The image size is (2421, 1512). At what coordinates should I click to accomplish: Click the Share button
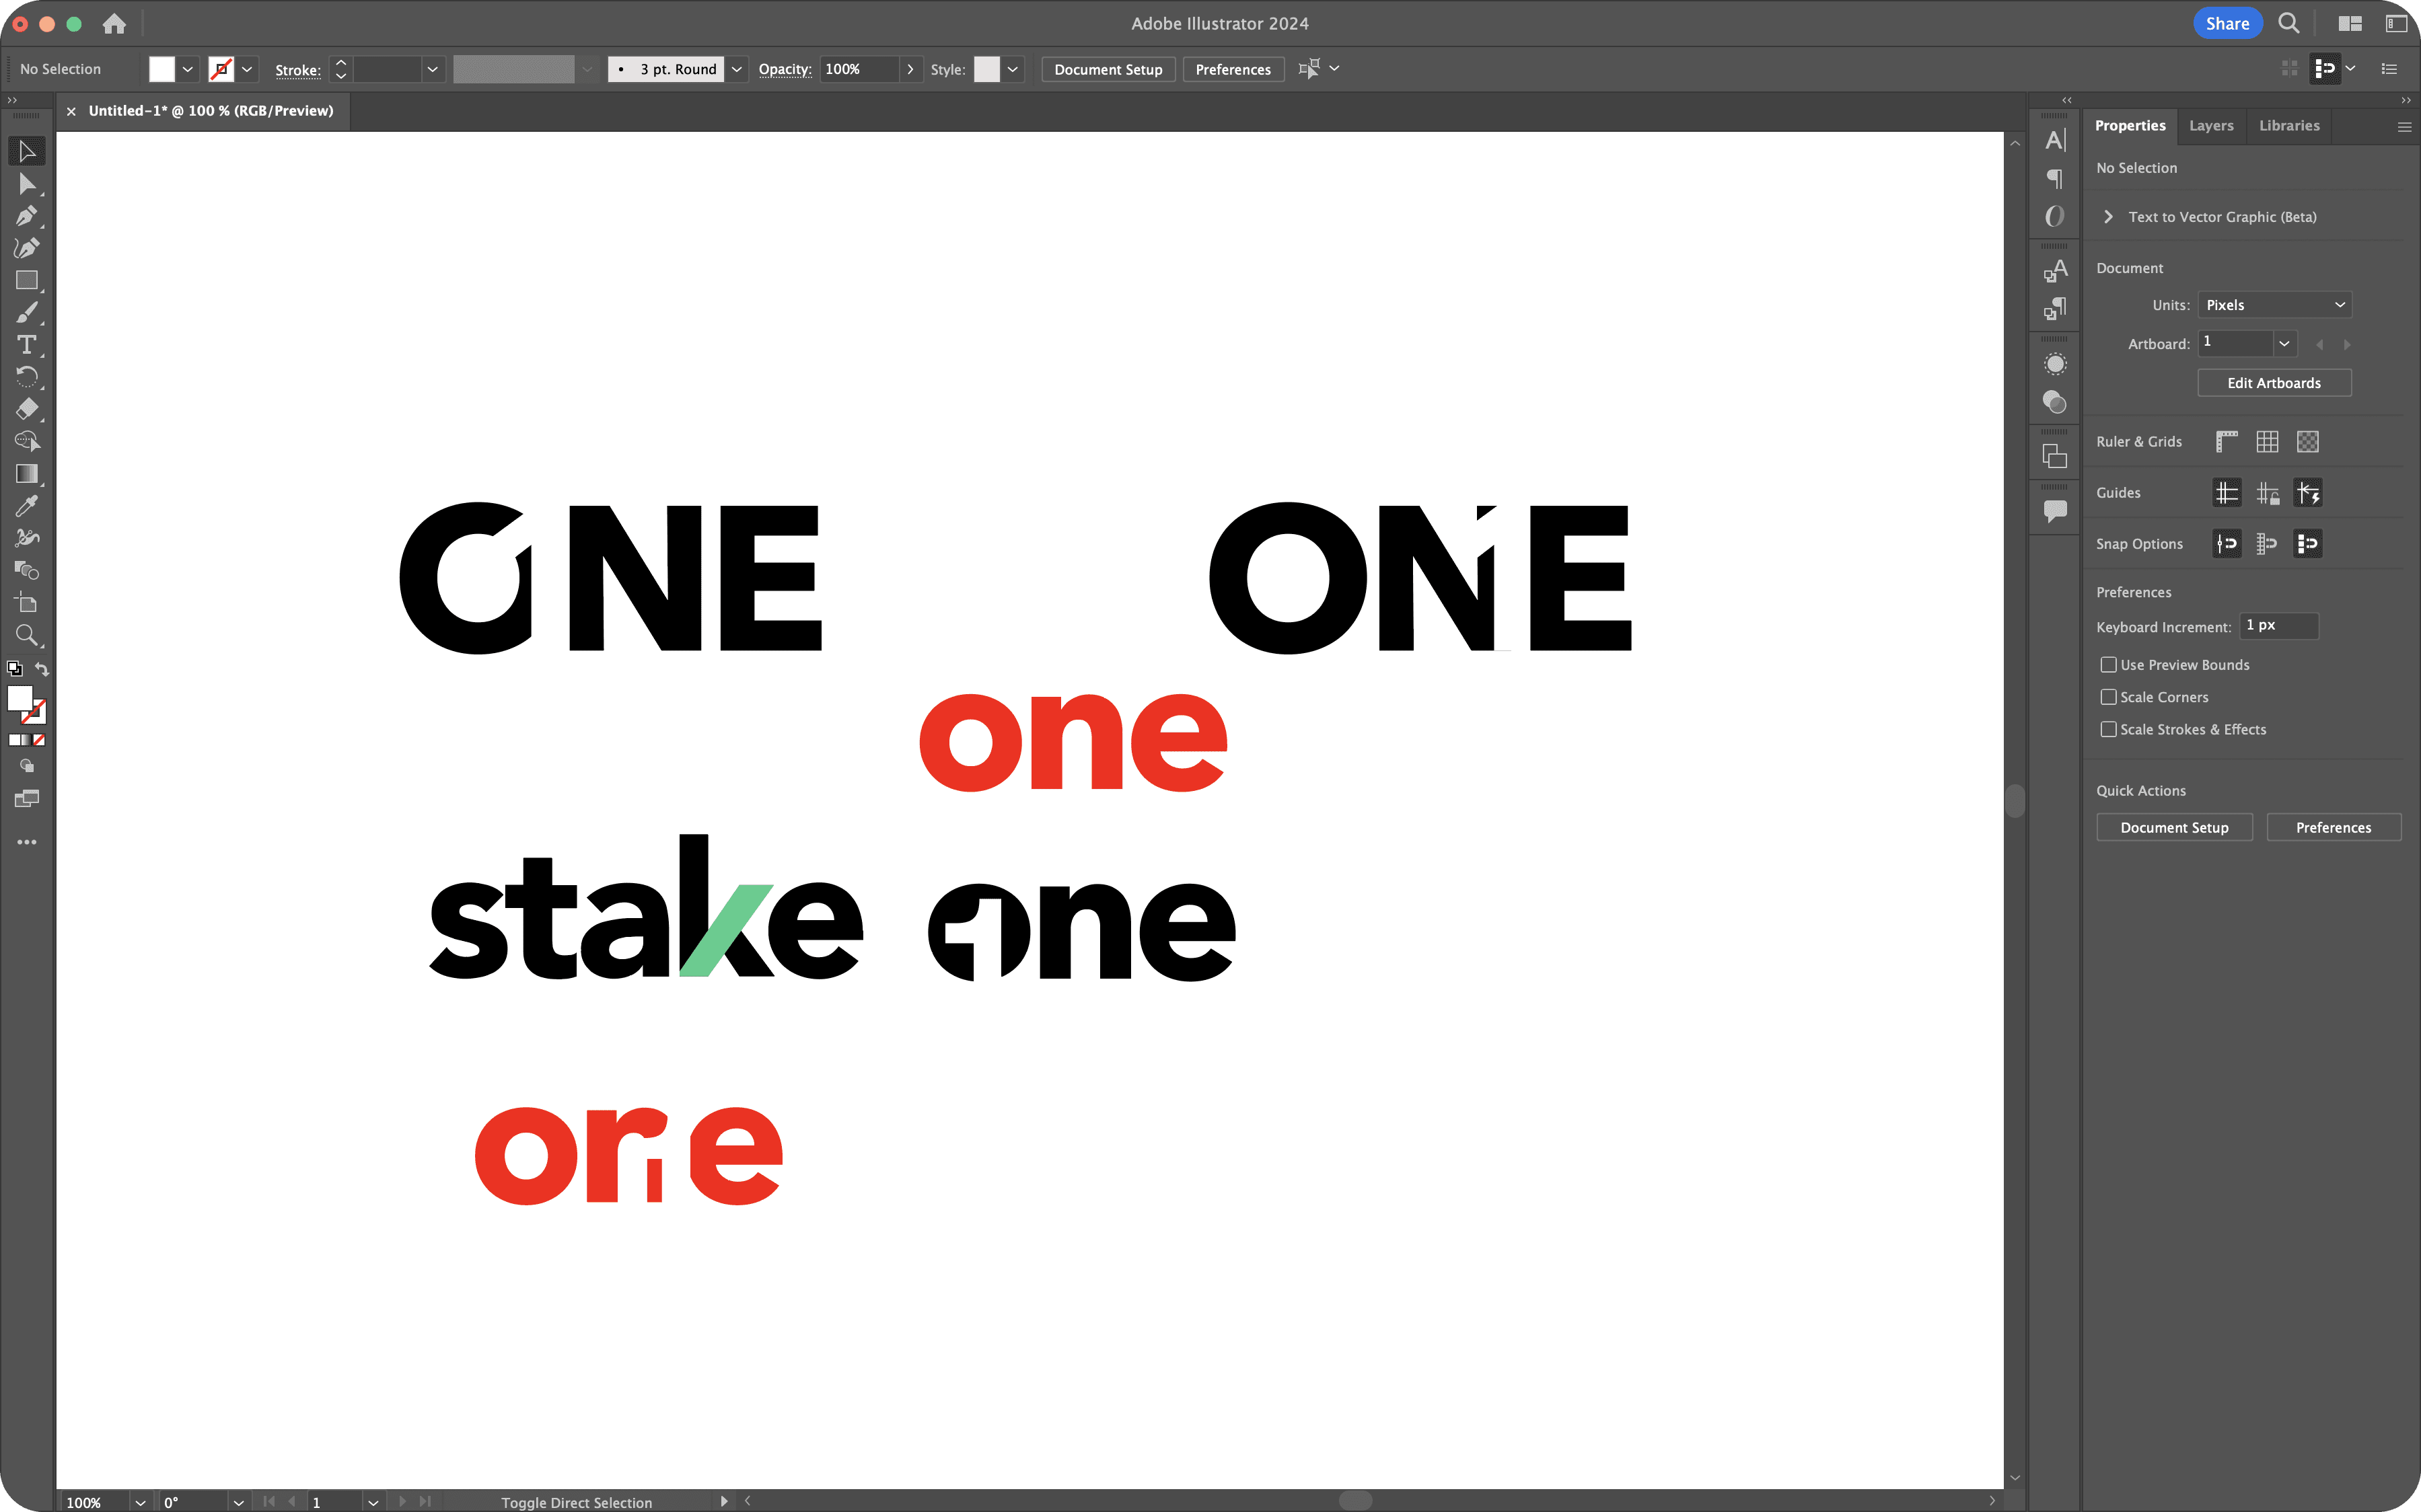(2227, 23)
